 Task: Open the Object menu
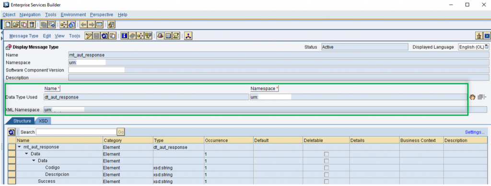(9, 15)
